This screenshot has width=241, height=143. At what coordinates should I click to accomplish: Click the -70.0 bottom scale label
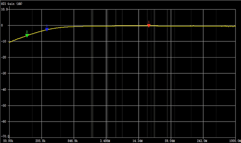[5, 136]
